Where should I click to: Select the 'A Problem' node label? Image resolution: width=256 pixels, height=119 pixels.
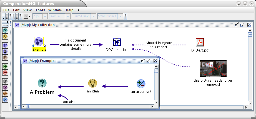click(42, 92)
